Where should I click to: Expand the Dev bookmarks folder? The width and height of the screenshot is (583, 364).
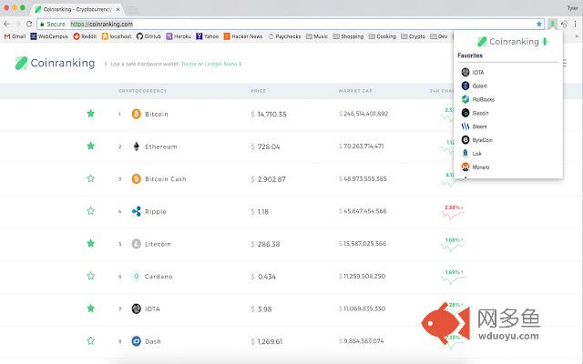[x=439, y=36]
